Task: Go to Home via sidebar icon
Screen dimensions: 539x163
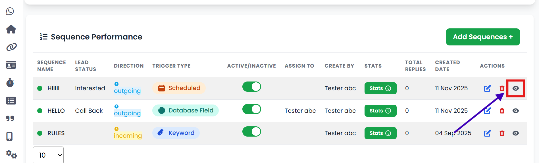Action: (x=11, y=29)
